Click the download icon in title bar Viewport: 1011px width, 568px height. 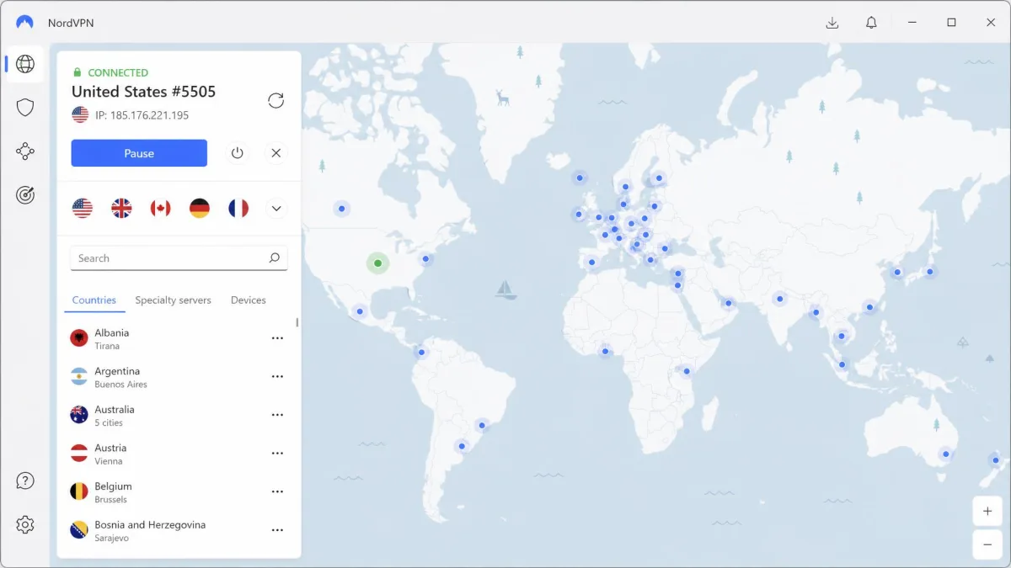pyautogui.click(x=832, y=23)
